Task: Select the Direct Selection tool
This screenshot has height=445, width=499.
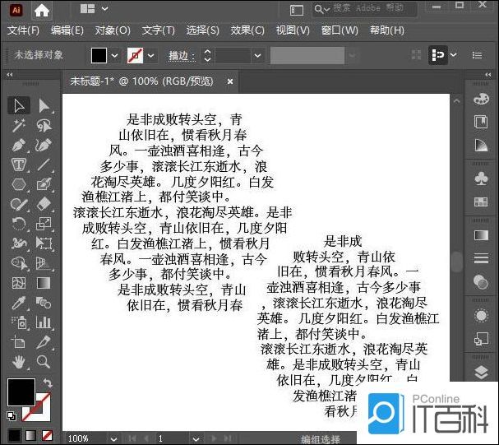Action: coord(44,105)
